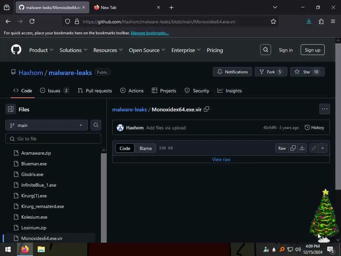
Task: Bookmark this page with the star icon
Action: [273, 21]
